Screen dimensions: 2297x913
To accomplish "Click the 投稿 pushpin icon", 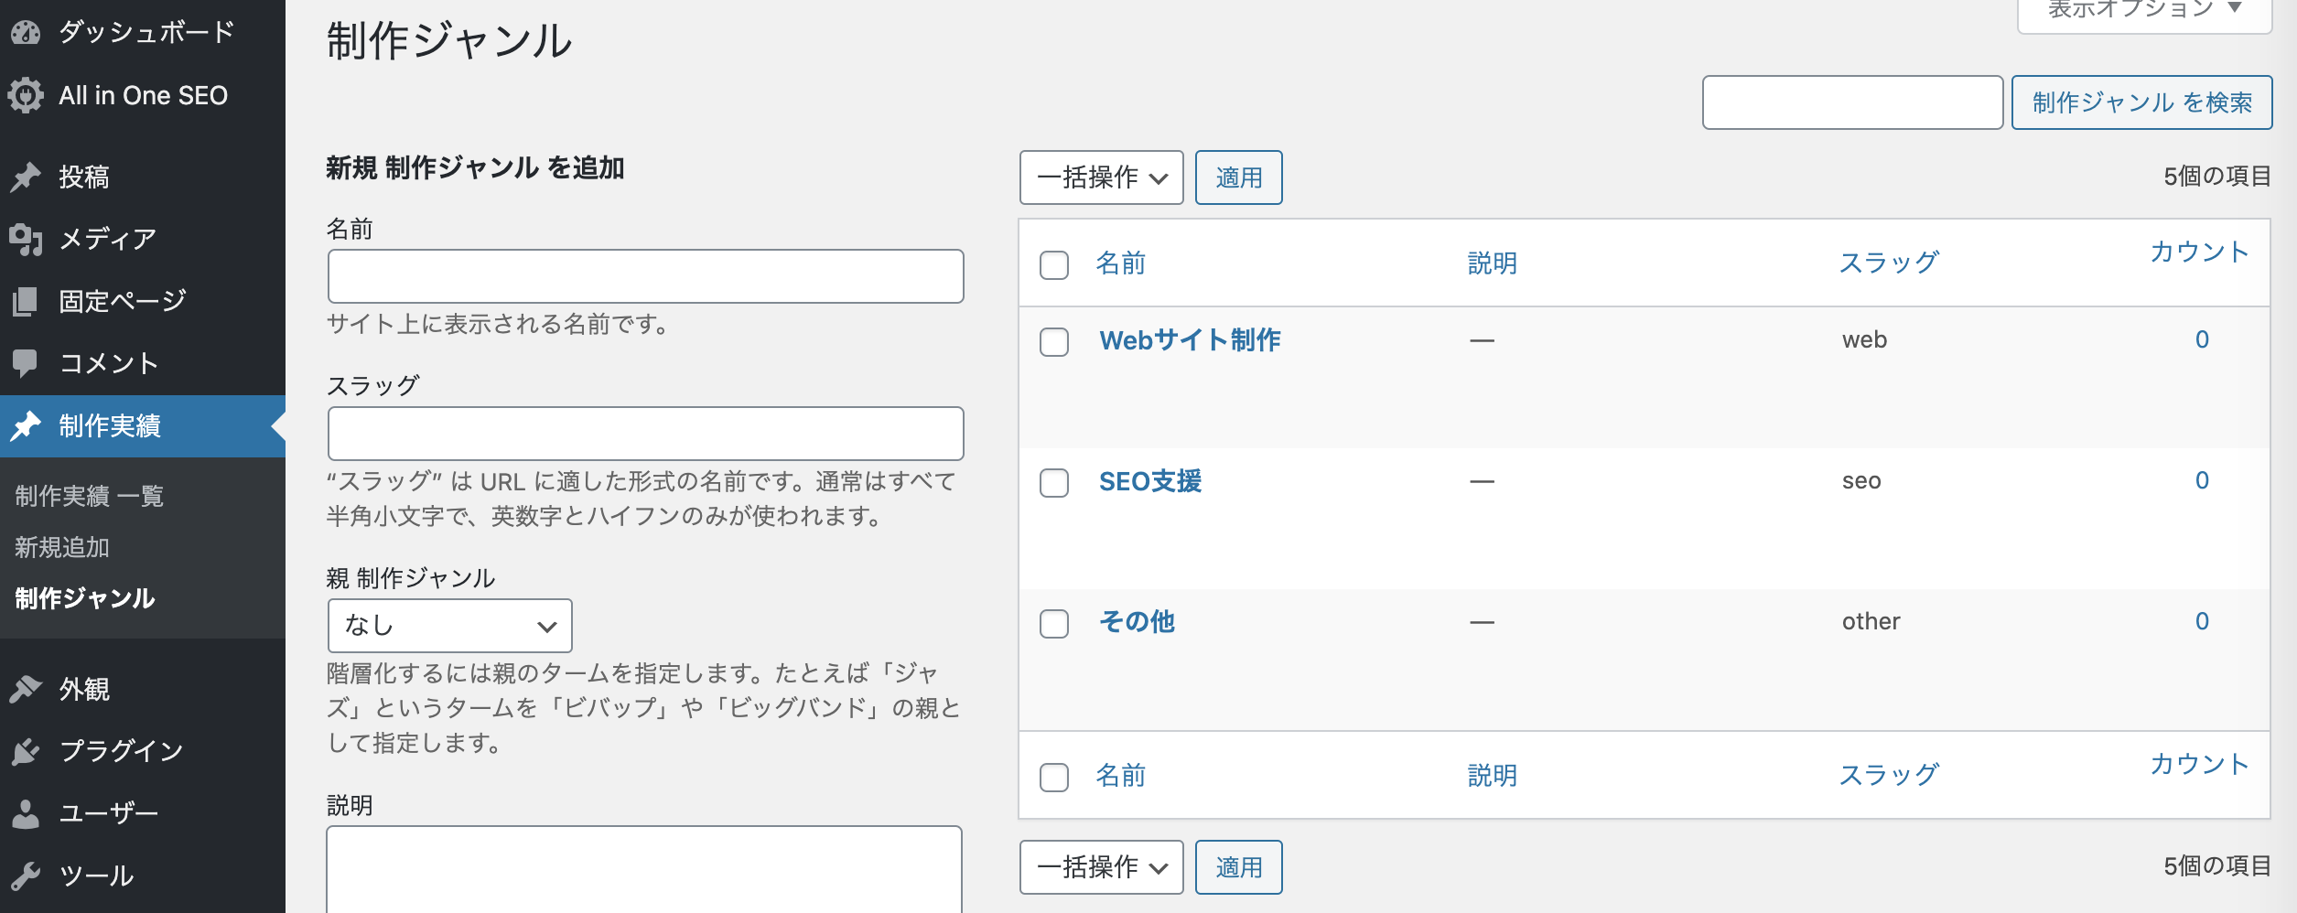I will [x=26, y=177].
